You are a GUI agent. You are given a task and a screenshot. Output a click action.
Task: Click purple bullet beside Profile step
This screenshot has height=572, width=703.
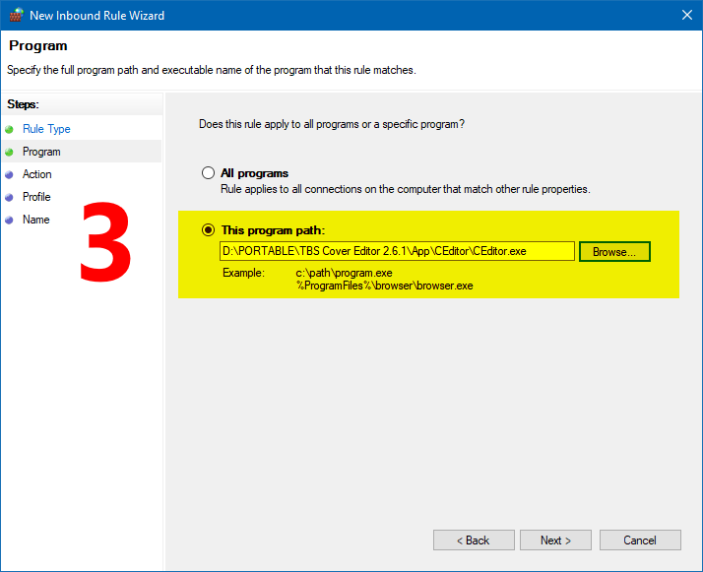tap(9, 197)
